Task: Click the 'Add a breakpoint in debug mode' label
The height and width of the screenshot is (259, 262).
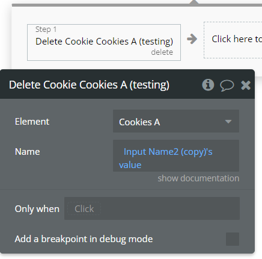Action: coord(84,239)
